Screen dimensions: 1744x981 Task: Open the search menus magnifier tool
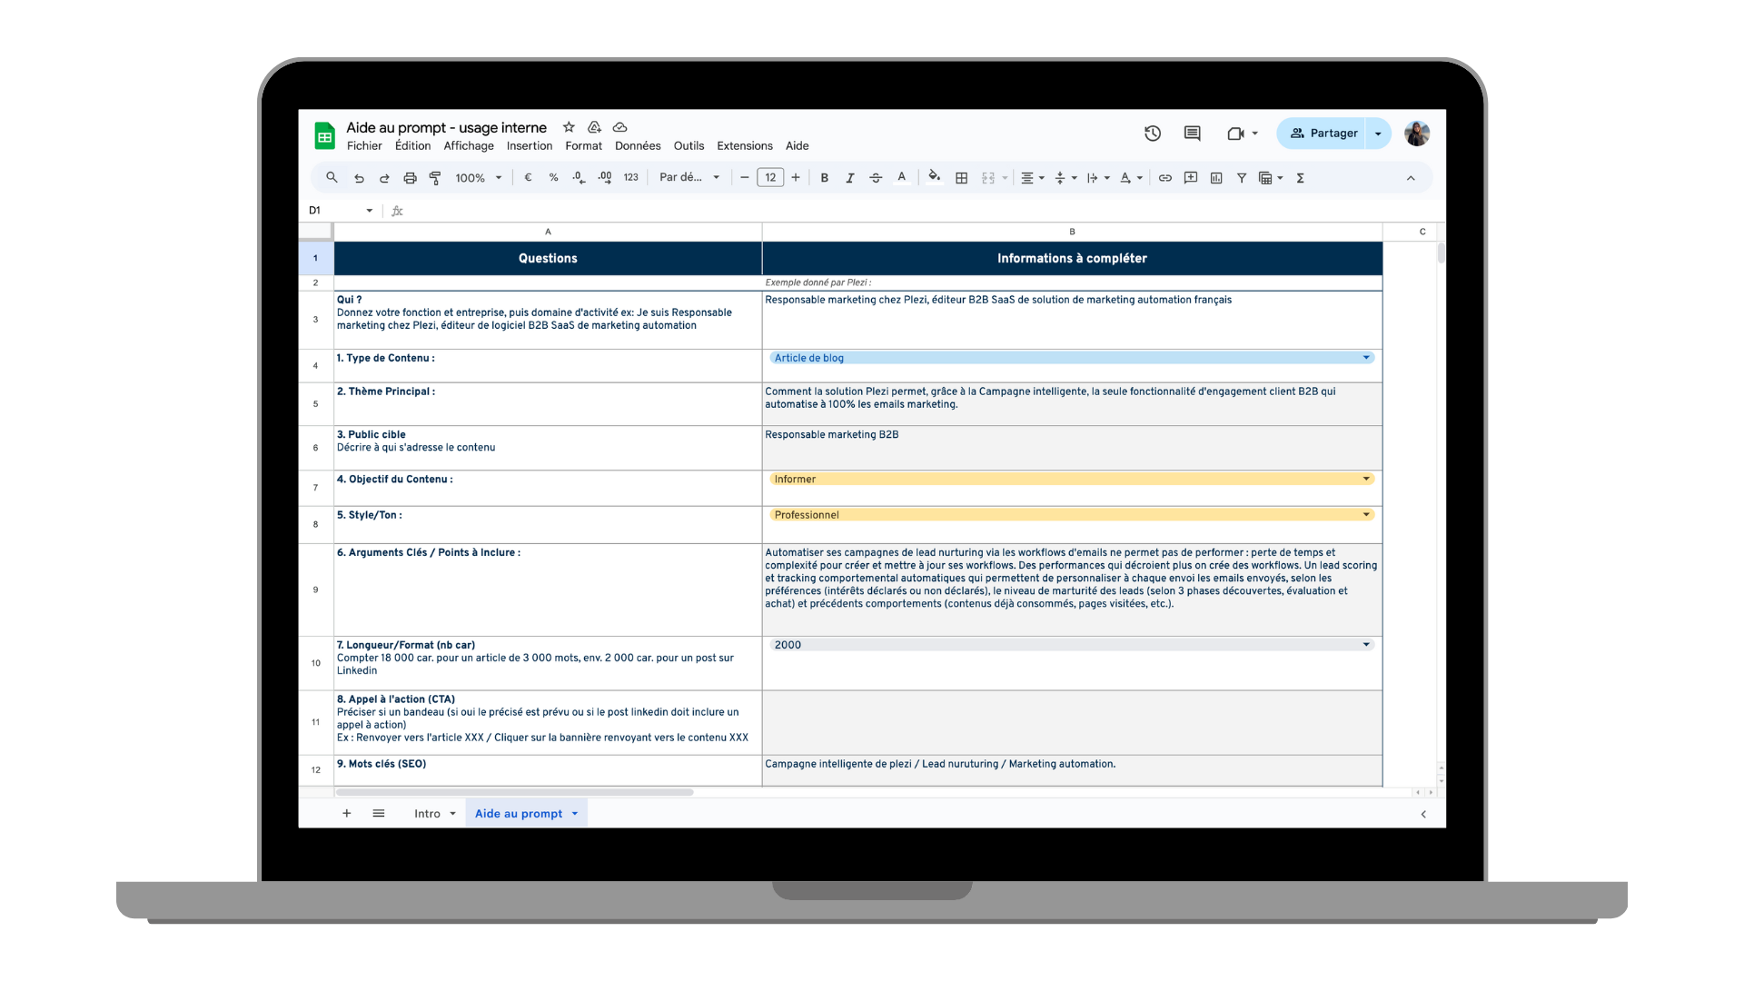(x=332, y=178)
